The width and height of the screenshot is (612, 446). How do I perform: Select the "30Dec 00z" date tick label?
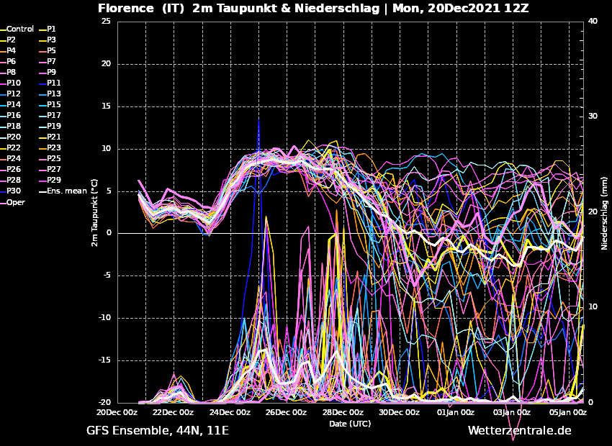point(400,412)
